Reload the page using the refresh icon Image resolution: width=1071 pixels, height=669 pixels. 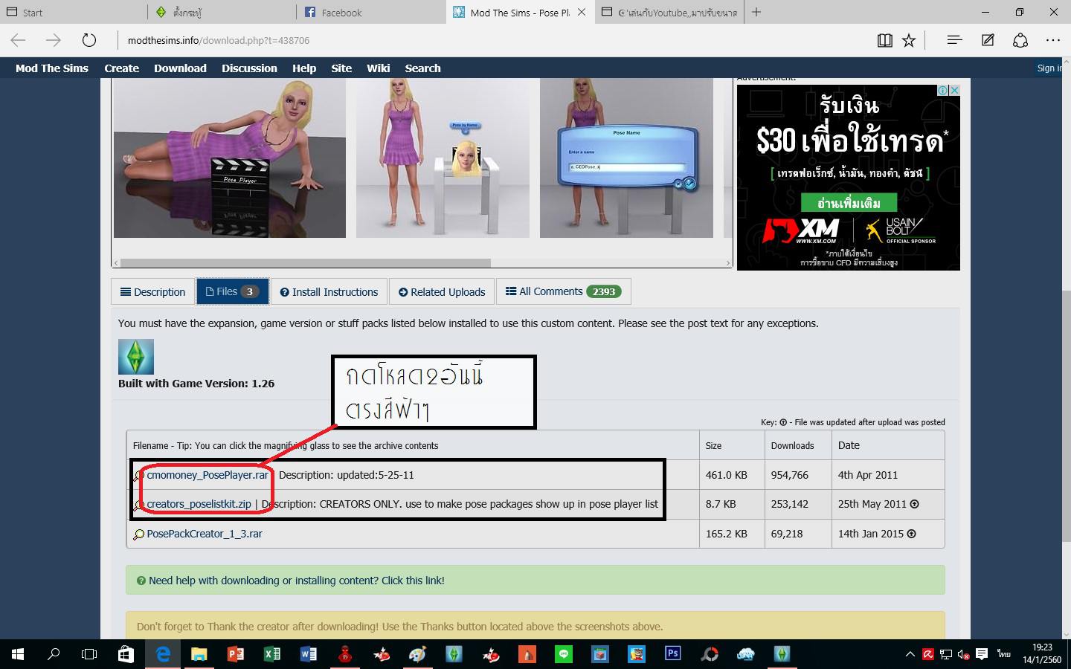89,40
